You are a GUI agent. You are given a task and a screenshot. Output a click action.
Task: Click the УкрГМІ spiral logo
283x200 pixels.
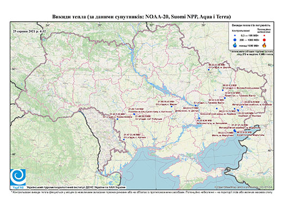point(18,177)
